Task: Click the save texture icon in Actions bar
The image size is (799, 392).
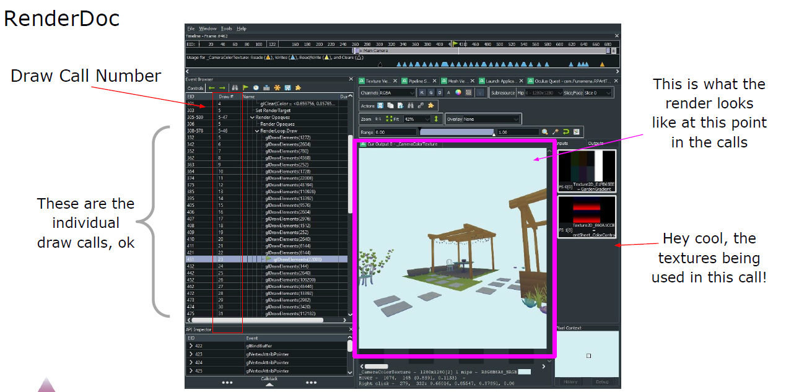Action: (x=380, y=106)
